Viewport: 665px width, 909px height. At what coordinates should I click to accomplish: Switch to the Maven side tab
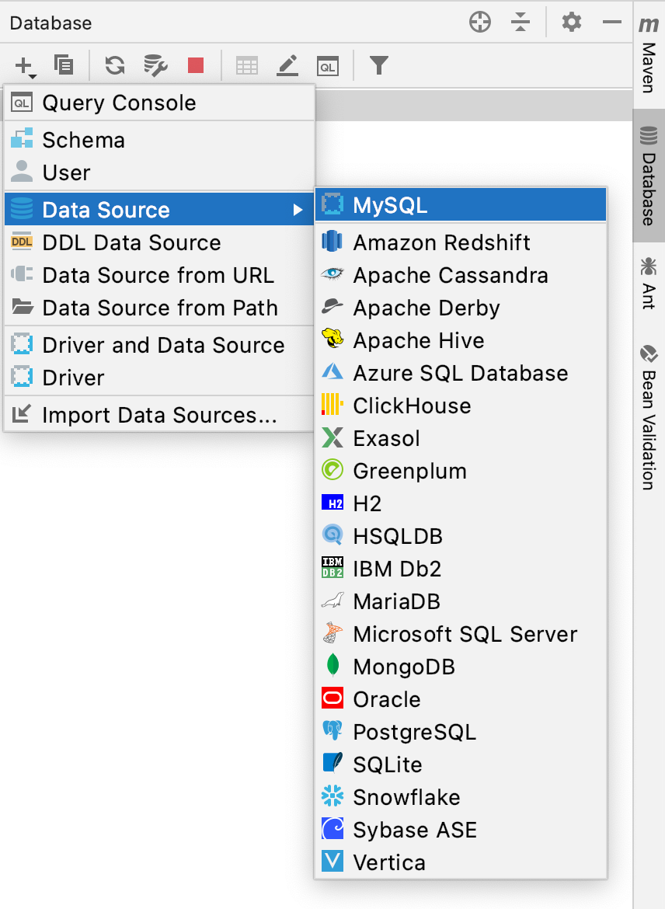(649, 54)
